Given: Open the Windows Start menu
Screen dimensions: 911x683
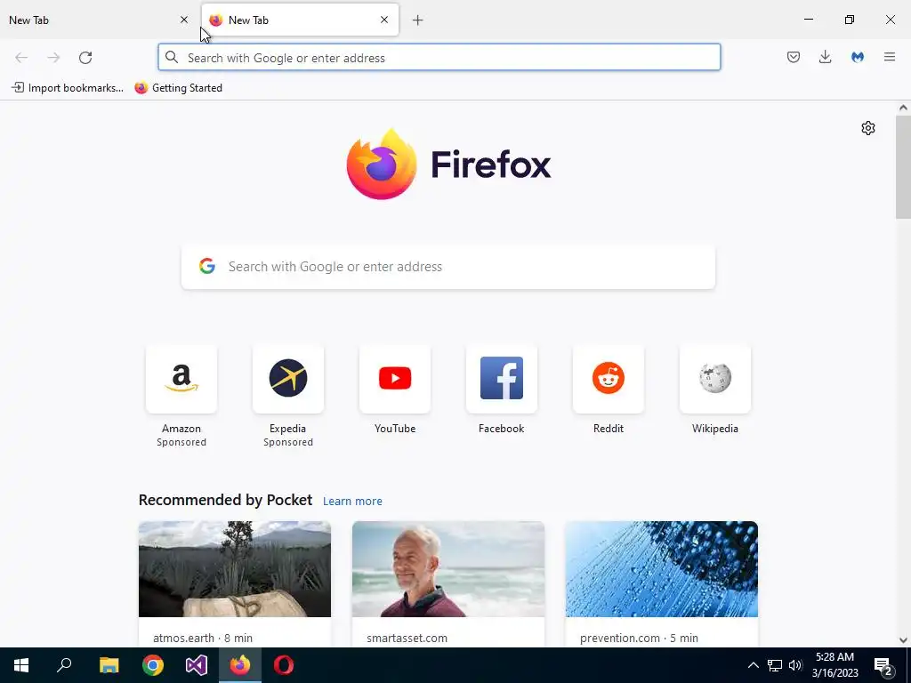Looking at the screenshot, I should 21,665.
